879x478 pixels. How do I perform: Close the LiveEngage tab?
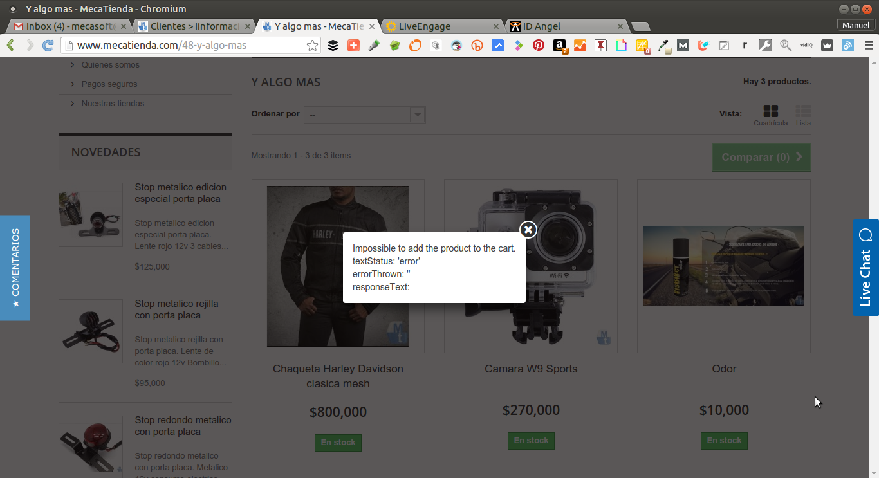tap(495, 26)
